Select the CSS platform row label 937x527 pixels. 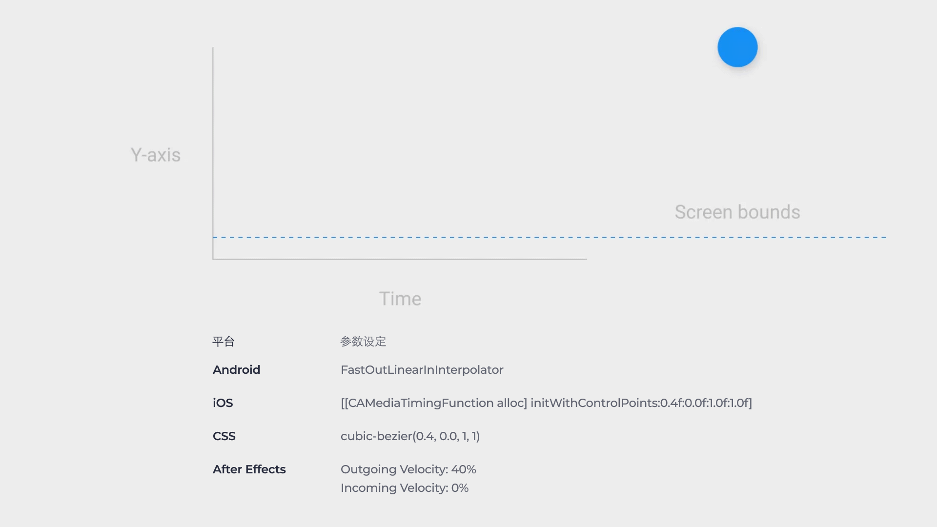click(x=224, y=436)
